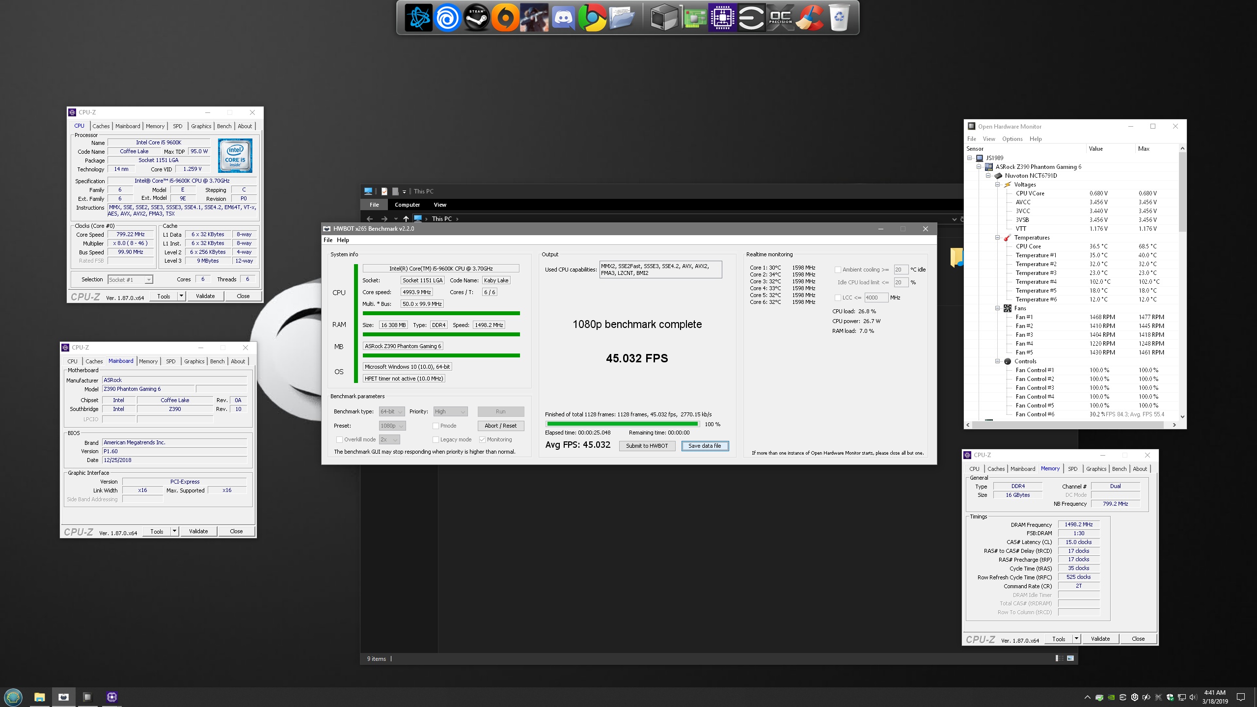This screenshot has width=1257, height=707.
Task: Switch to details view in This PC window
Action: (1060, 658)
